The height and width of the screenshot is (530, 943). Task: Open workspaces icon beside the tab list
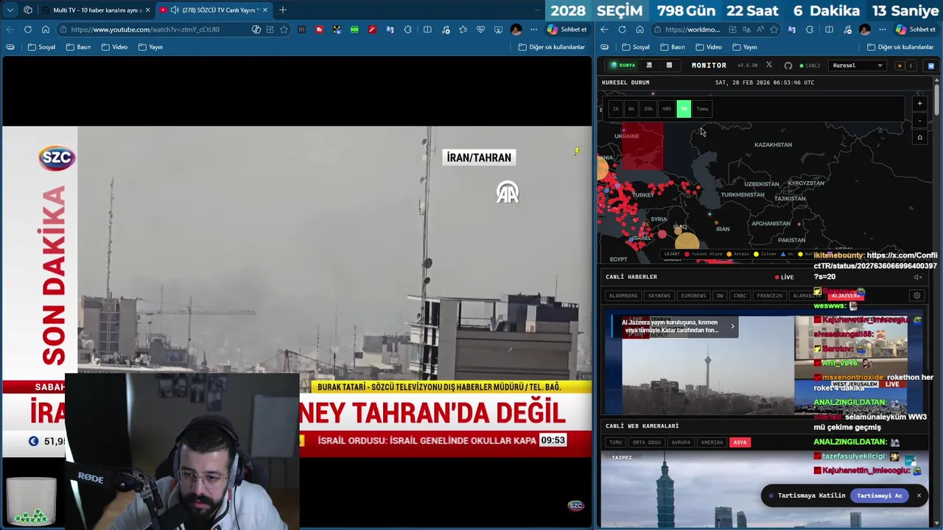28,10
